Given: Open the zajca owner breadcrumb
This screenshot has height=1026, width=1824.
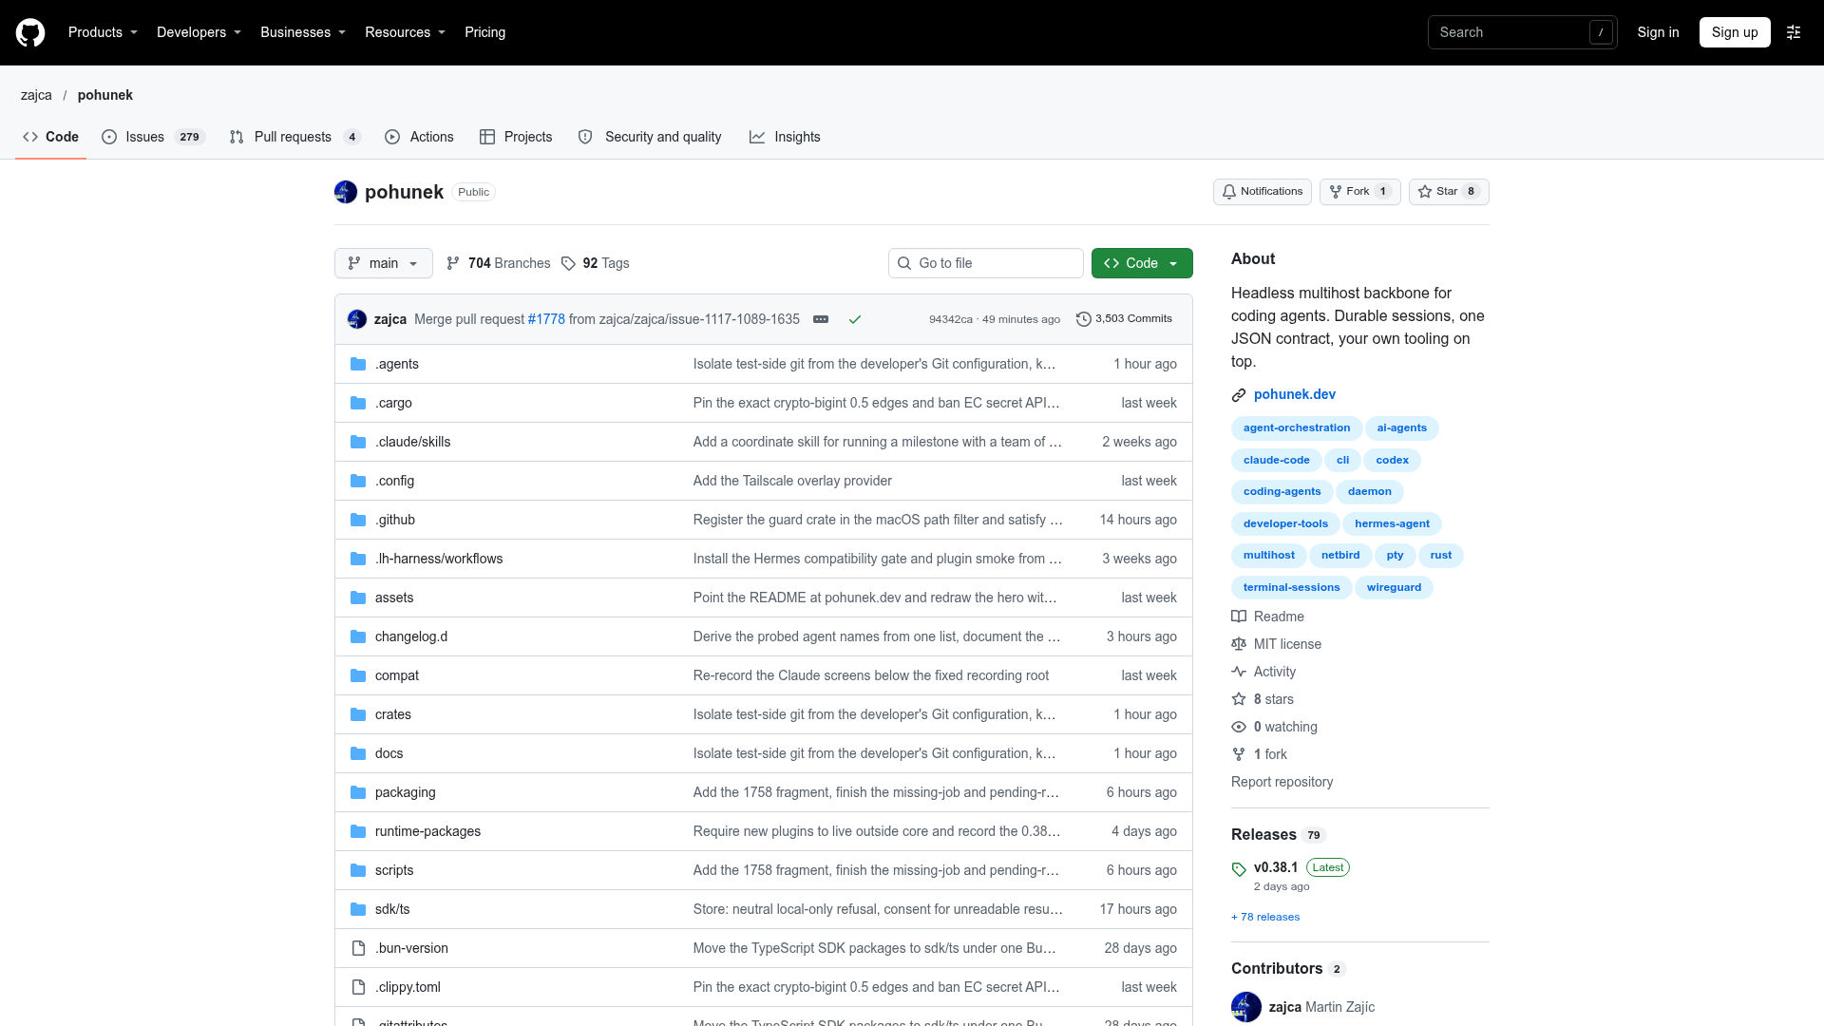Looking at the screenshot, I should point(36,95).
